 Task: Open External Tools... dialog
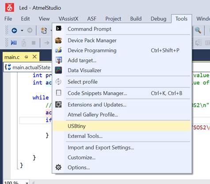coord(122,136)
